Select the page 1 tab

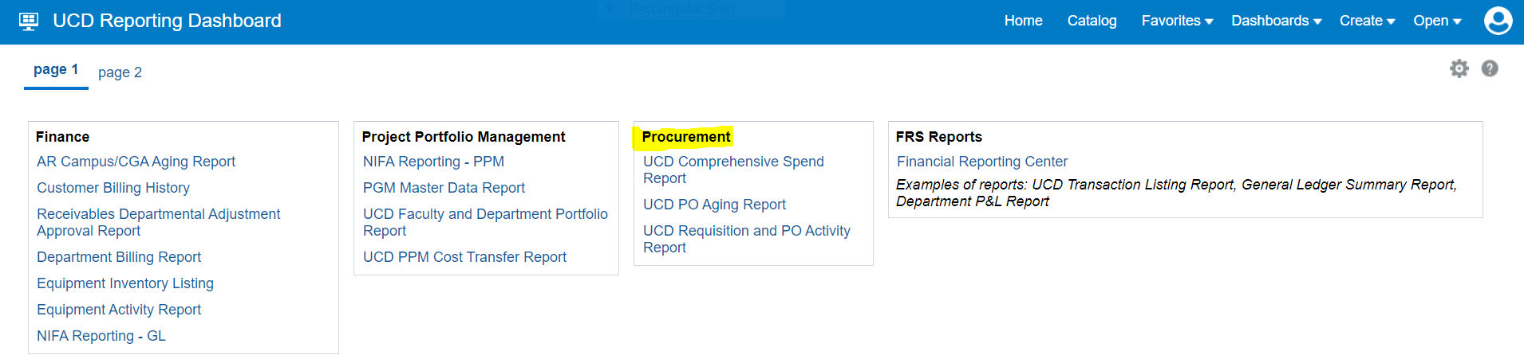pos(56,70)
